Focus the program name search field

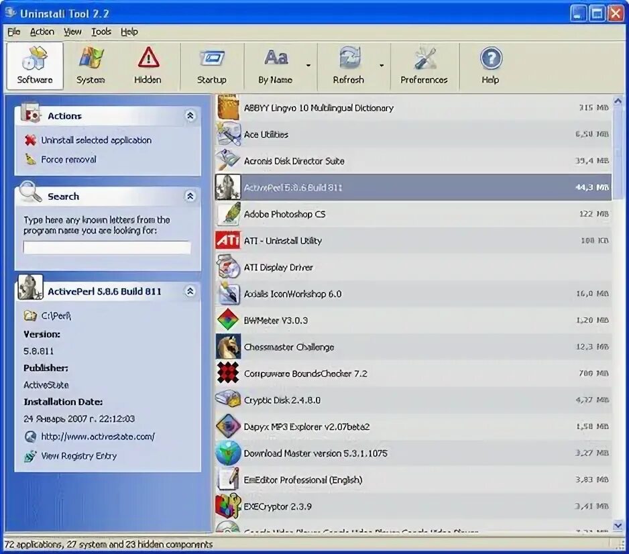tap(107, 247)
